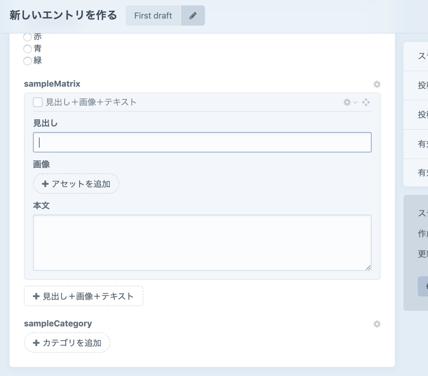
Task: Choose the 緑 radio option
Action: coord(28,60)
